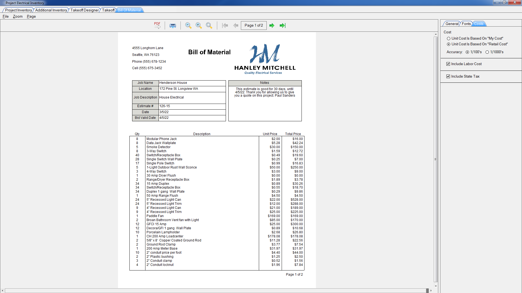
Task: Open the Page menu
Action: pos(31,17)
